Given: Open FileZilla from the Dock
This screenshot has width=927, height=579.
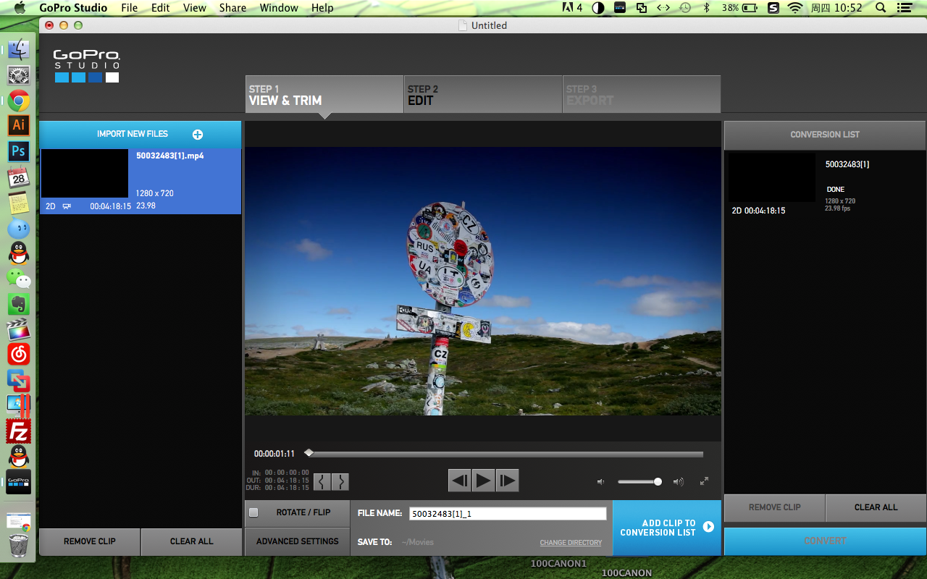Looking at the screenshot, I should tap(18, 431).
